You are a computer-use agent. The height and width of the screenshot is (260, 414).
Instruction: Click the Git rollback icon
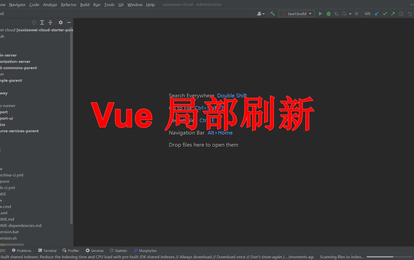409,14
